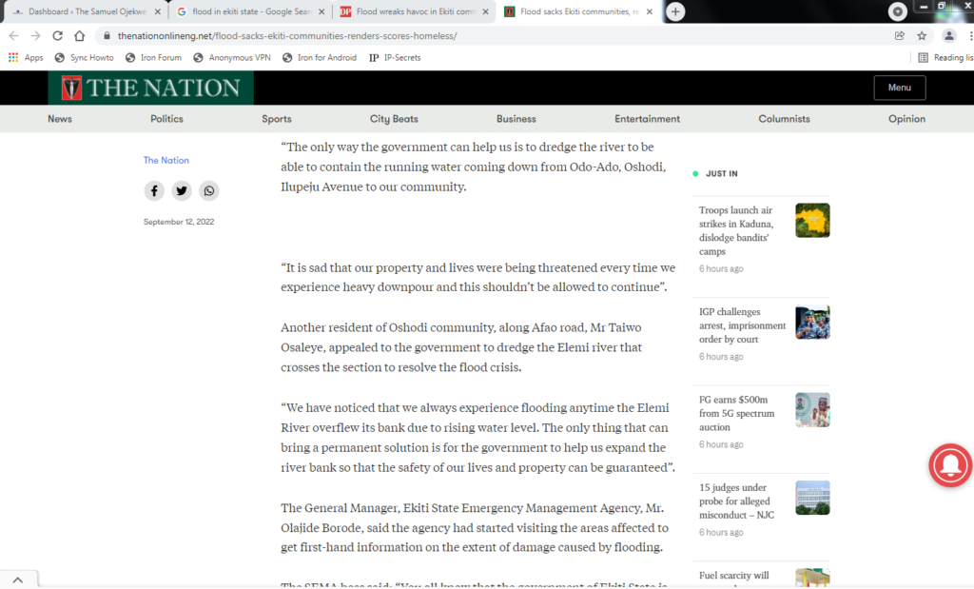Open the Opinion section

click(906, 119)
